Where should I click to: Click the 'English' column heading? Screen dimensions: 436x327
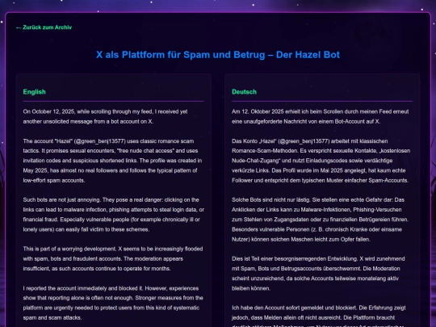point(34,92)
